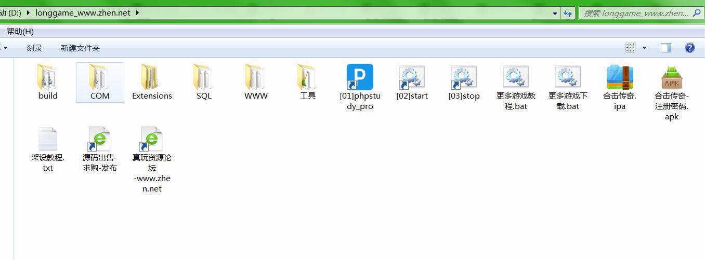Screen dimensions: 705x260
Task: Click the 新建文件夹 button
Action: coord(80,48)
